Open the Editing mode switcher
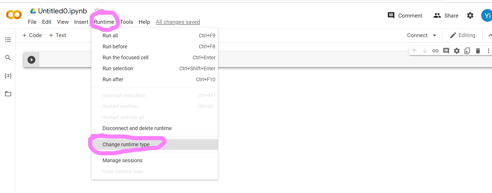This screenshot has width=492, height=193. coord(463,35)
